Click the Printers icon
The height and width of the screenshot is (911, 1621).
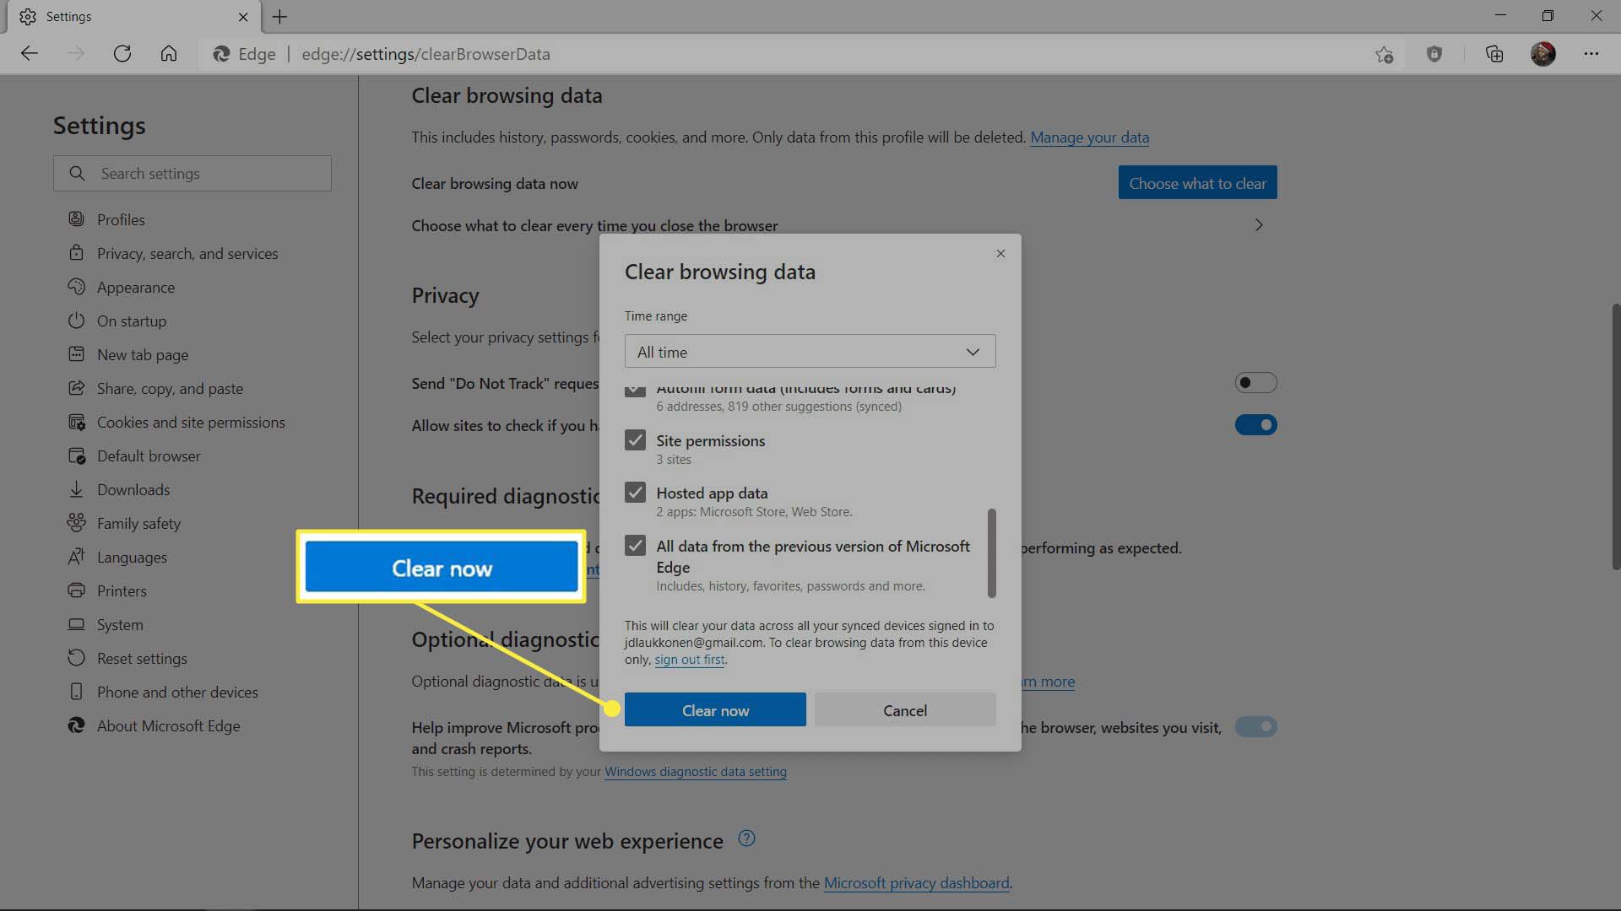[76, 590]
